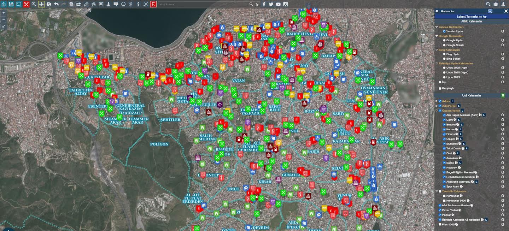The image size is (509, 231).
Task: Click the opacity control beside Yandex Uydu
Action: pos(503,31)
